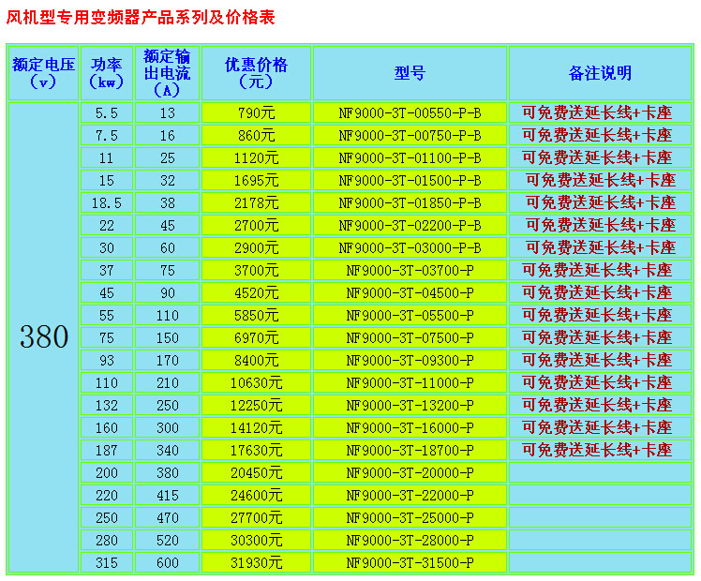701x581 pixels.
Task: Click the 8400元 price cell
Action: pyautogui.click(x=256, y=360)
